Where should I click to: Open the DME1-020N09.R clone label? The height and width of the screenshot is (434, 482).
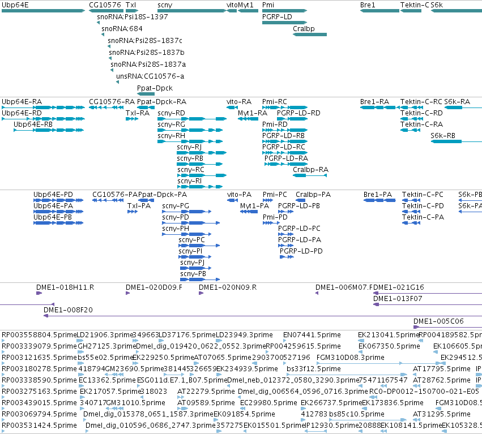tap(228, 287)
